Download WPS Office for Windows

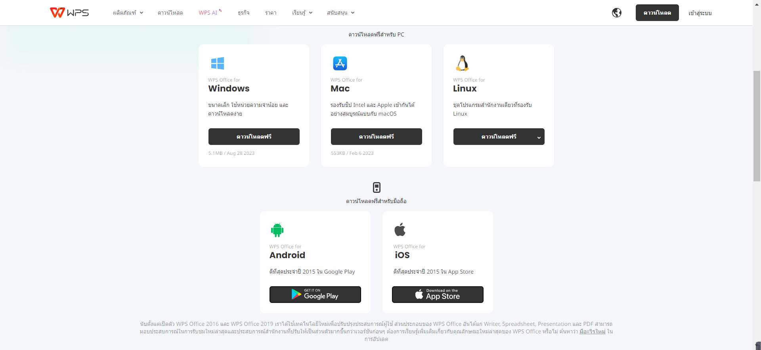(x=254, y=137)
